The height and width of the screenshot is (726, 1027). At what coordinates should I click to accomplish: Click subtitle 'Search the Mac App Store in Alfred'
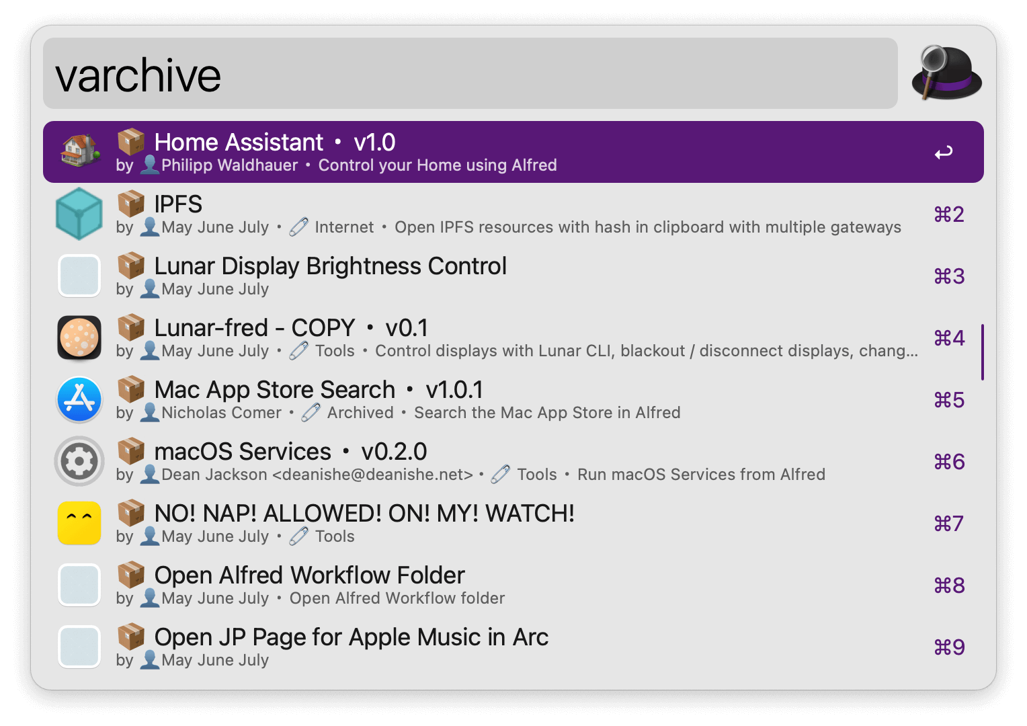(547, 413)
